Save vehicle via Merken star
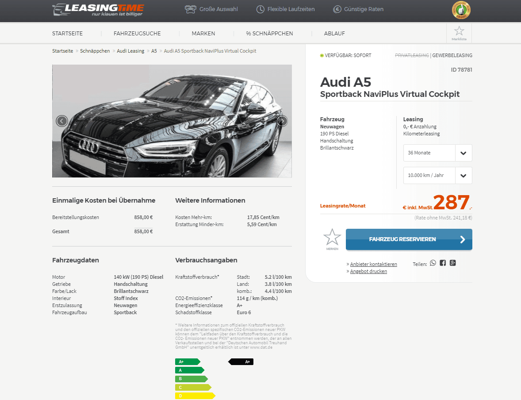521x400 pixels. [332, 239]
